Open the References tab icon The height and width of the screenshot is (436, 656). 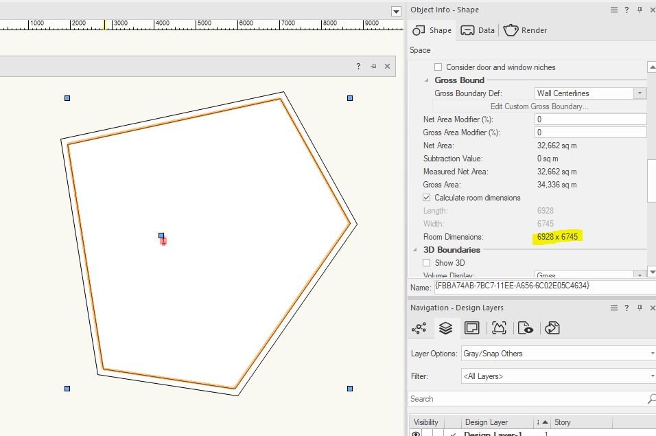[x=552, y=328]
